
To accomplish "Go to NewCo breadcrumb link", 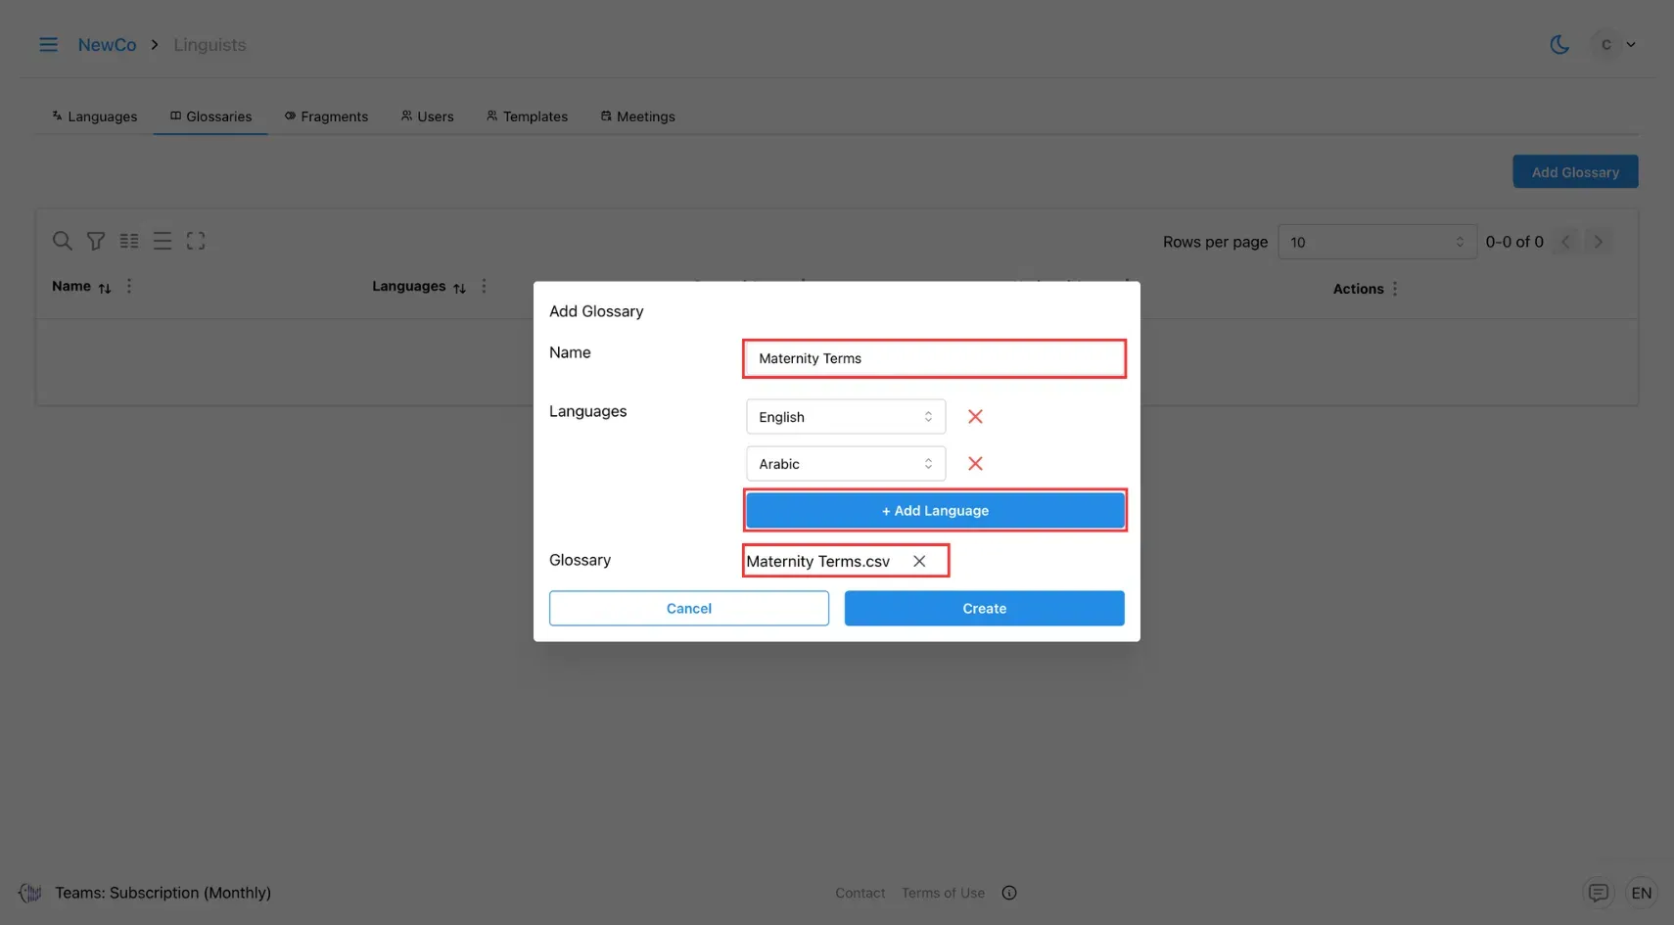I will [107, 45].
